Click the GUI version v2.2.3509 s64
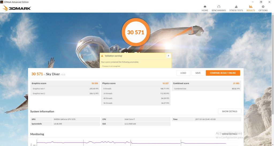Image resolution: width=274 pixels, height=146 pixels. coord(130,124)
